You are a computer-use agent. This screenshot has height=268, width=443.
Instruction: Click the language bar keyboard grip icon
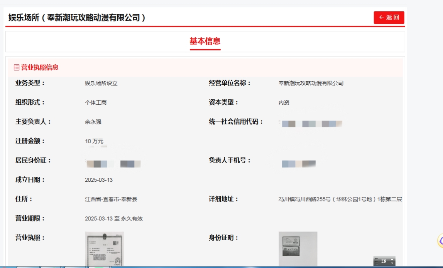pyautogui.click(x=377, y=261)
